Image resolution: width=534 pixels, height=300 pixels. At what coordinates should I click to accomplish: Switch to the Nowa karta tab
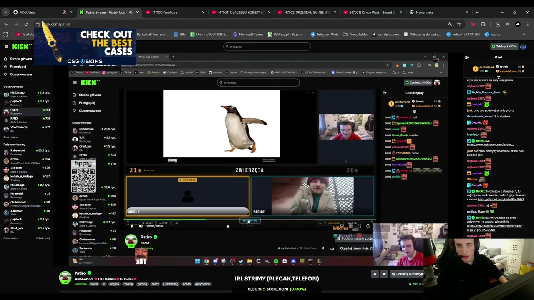coord(438,12)
